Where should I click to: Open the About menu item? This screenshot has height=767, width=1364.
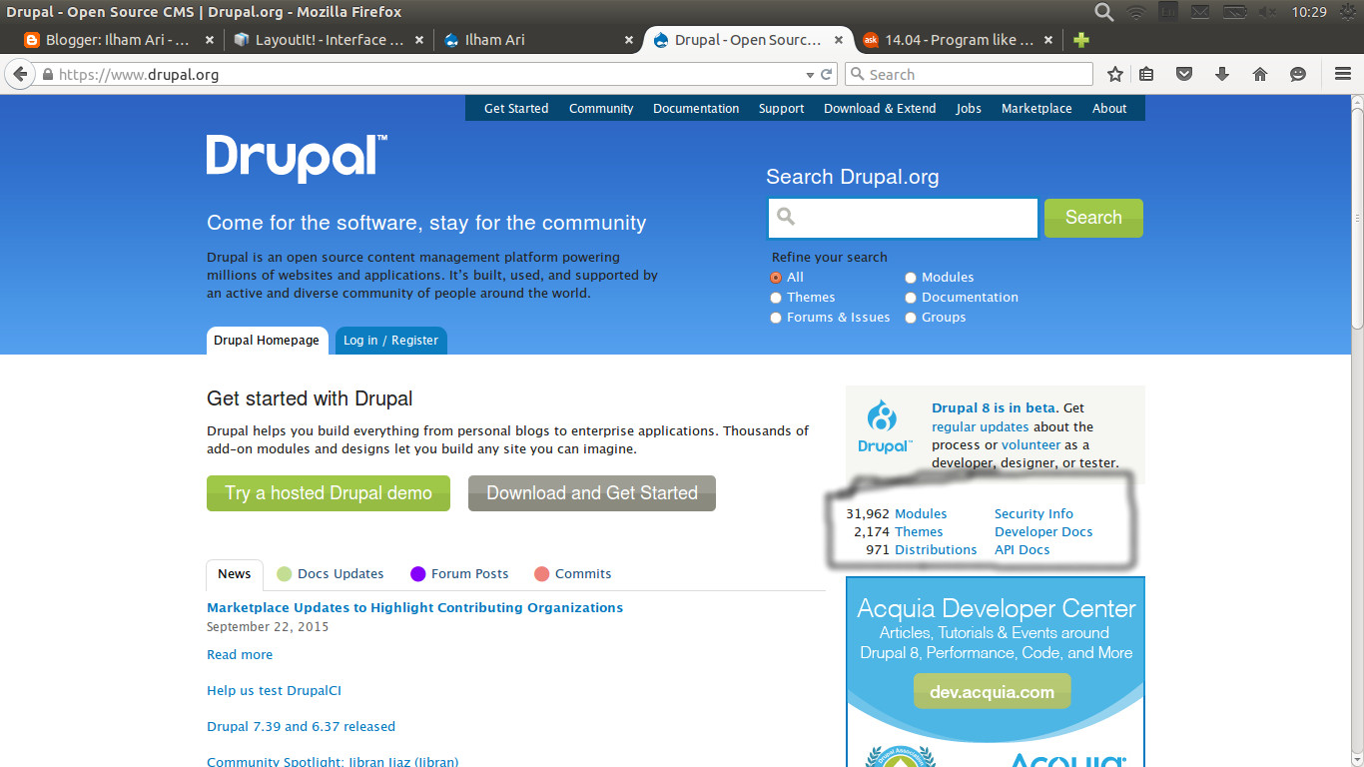pos(1109,108)
